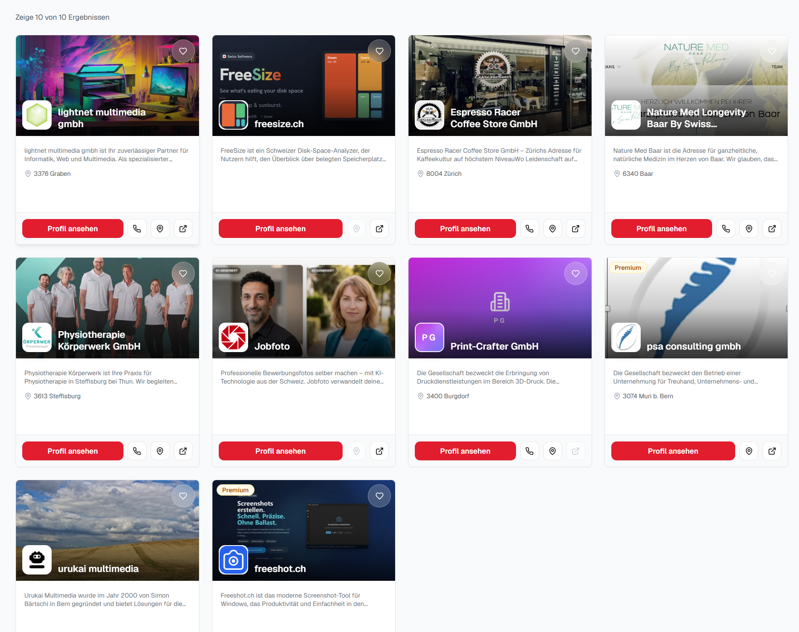Open the freeshot.ch card title
Viewport: 799px width, 632px height.
click(280, 569)
